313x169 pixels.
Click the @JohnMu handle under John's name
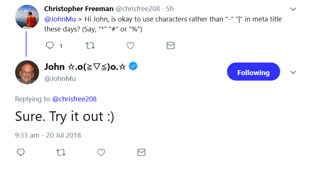tap(60, 78)
